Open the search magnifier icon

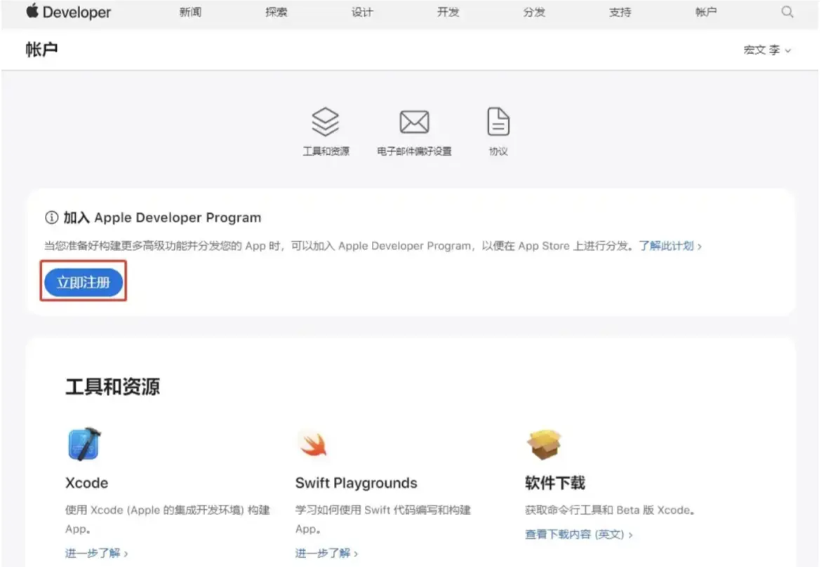787,12
